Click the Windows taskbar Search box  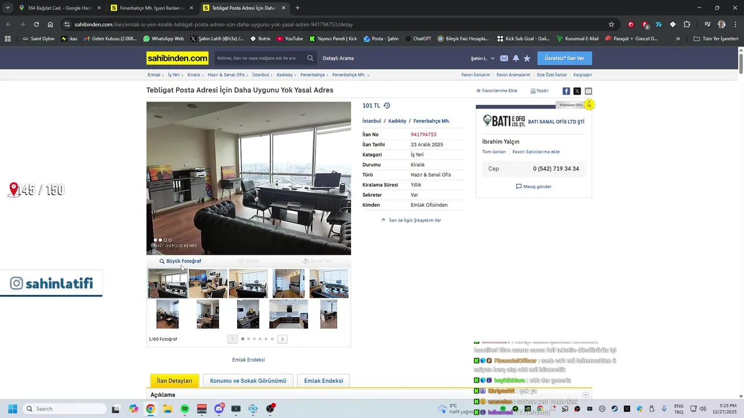tap(65, 409)
